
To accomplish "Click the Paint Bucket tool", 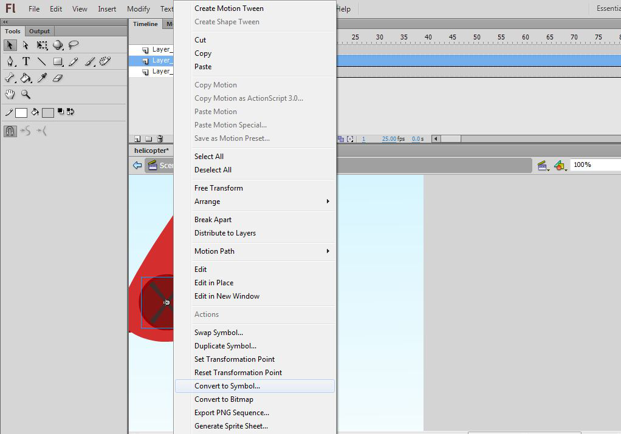I will click(x=26, y=78).
